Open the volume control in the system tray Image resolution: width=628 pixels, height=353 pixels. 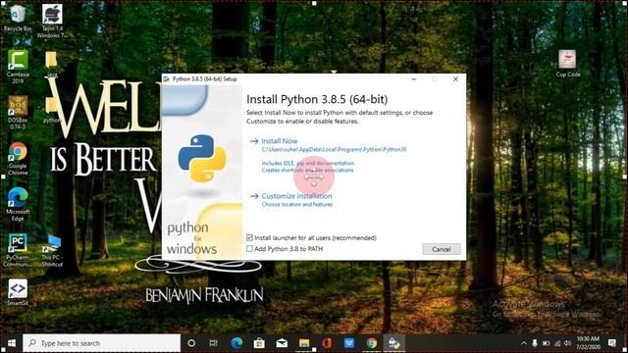tap(567, 343)
